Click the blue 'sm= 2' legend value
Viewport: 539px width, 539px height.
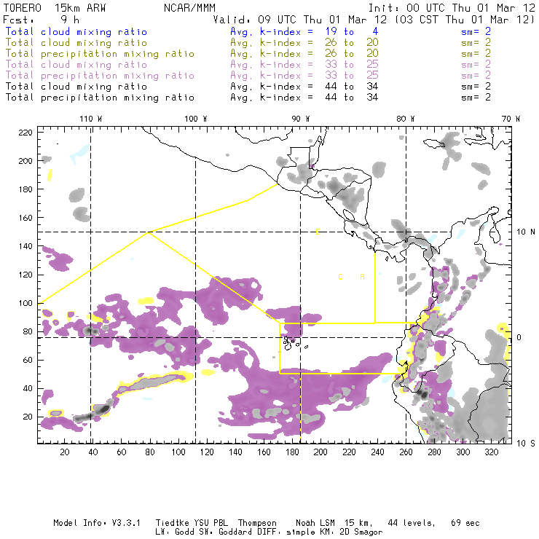pyautogui.click(x=476, y=31)
